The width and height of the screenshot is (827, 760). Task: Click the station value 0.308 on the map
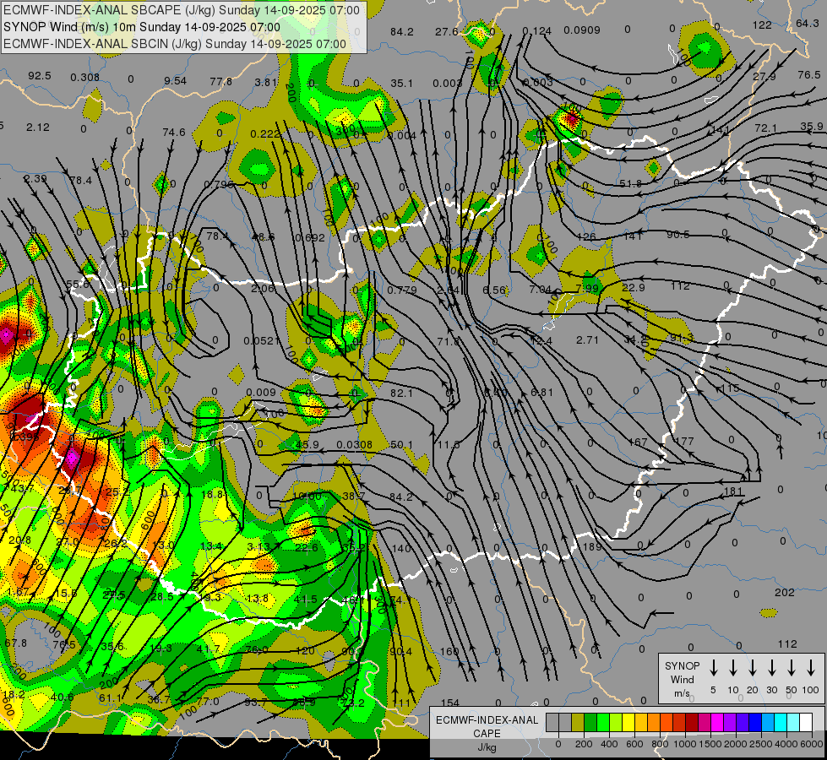[85, 77]
